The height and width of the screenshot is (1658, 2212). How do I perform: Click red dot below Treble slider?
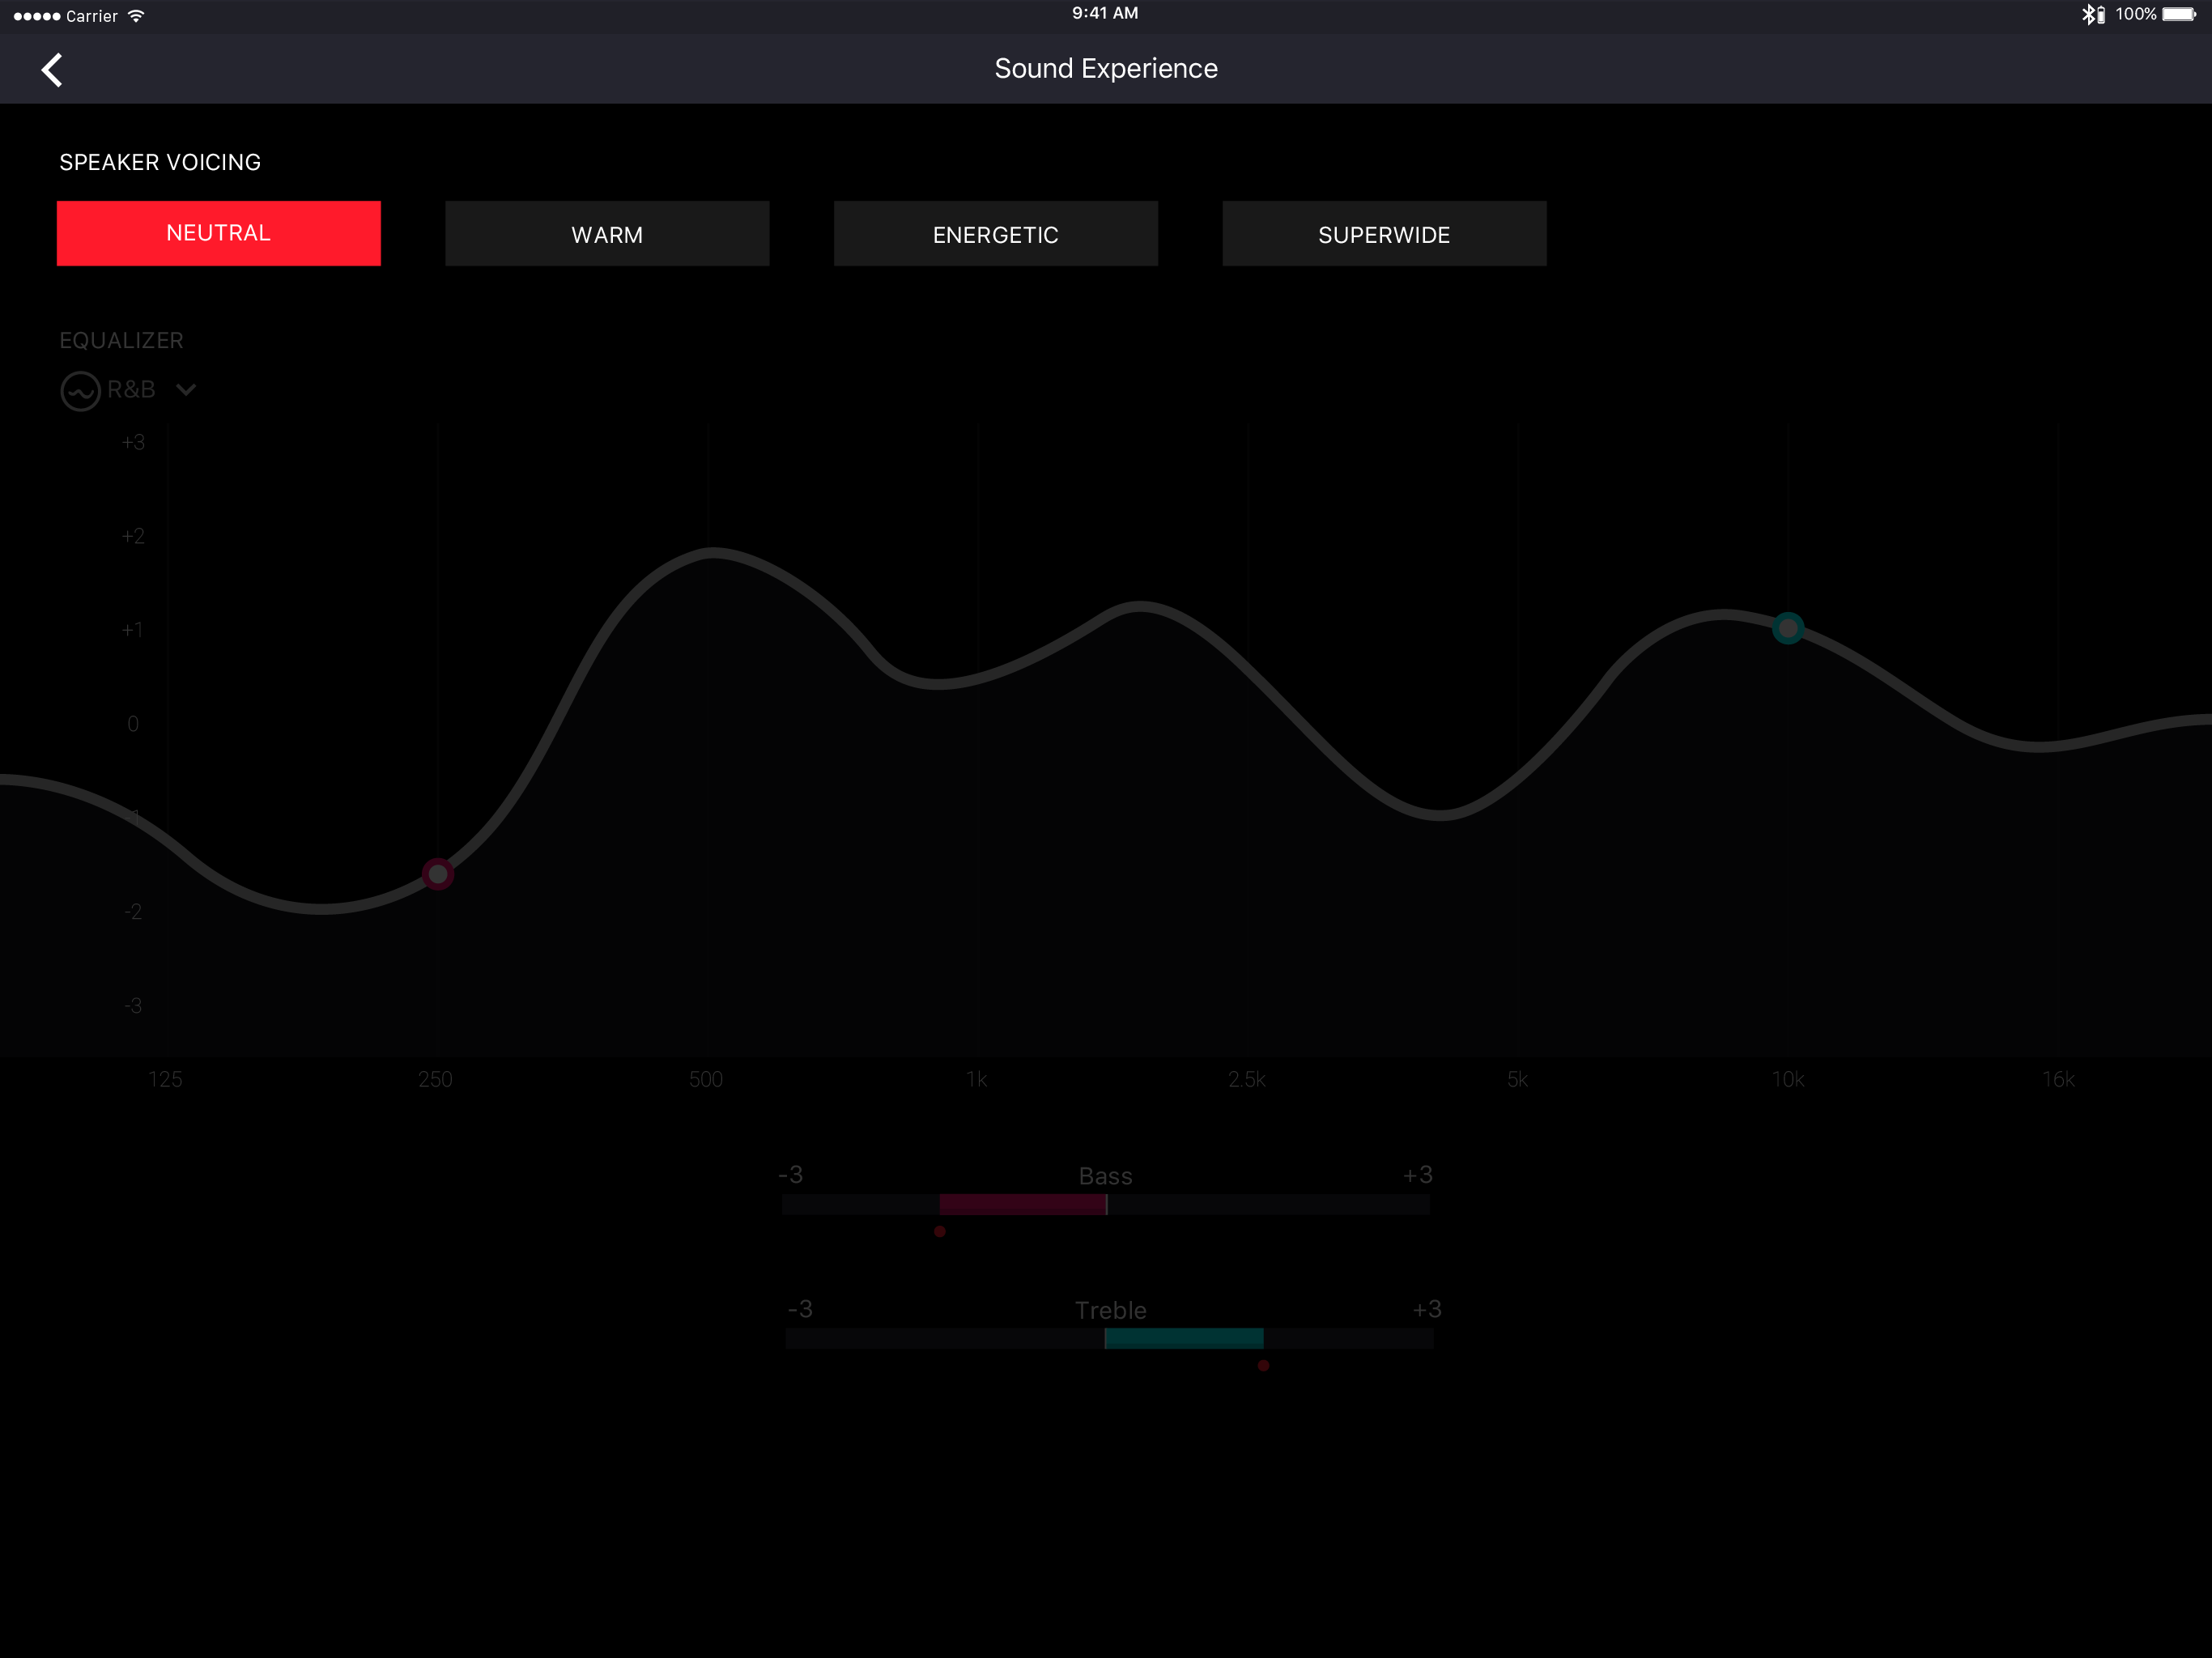(x=1263, y=1366)
